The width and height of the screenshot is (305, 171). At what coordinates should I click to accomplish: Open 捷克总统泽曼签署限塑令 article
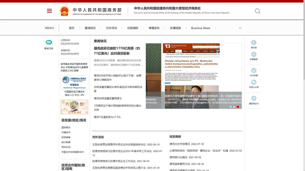point(108,98)
